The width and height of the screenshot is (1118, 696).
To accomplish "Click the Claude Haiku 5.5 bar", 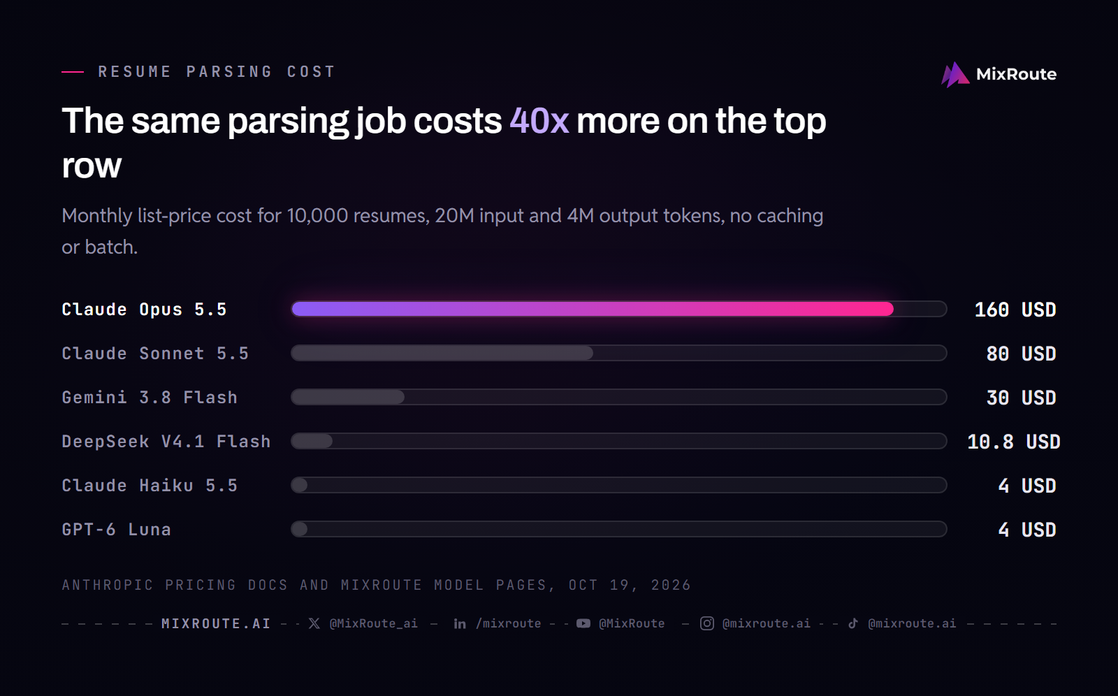I will coord(299,485).
